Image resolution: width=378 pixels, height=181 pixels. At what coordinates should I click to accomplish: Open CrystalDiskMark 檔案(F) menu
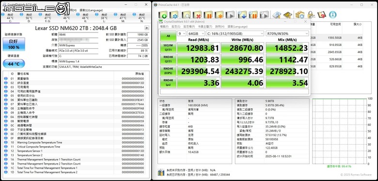(164, 27)
